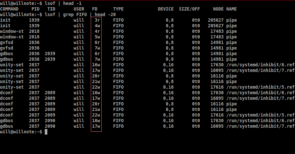Click FD 16w in the dconf row
The width and height of the screenshot is (295, 154).
click(96, 93)
